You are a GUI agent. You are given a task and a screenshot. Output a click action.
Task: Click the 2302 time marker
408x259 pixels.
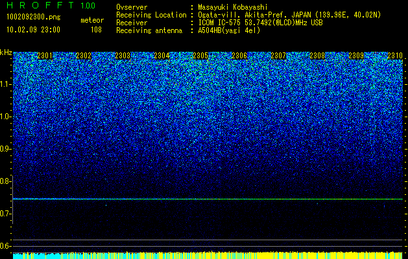pos(84,56)
